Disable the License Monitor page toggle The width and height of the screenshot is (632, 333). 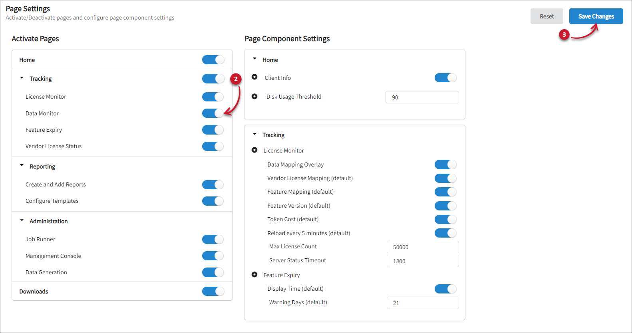[213, 97]
